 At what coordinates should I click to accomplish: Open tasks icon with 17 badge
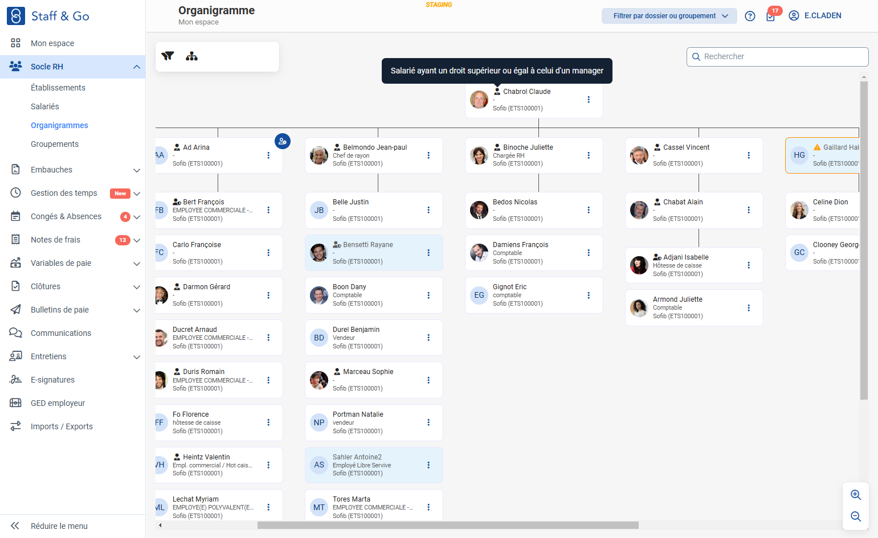click(x=771, y=15)
